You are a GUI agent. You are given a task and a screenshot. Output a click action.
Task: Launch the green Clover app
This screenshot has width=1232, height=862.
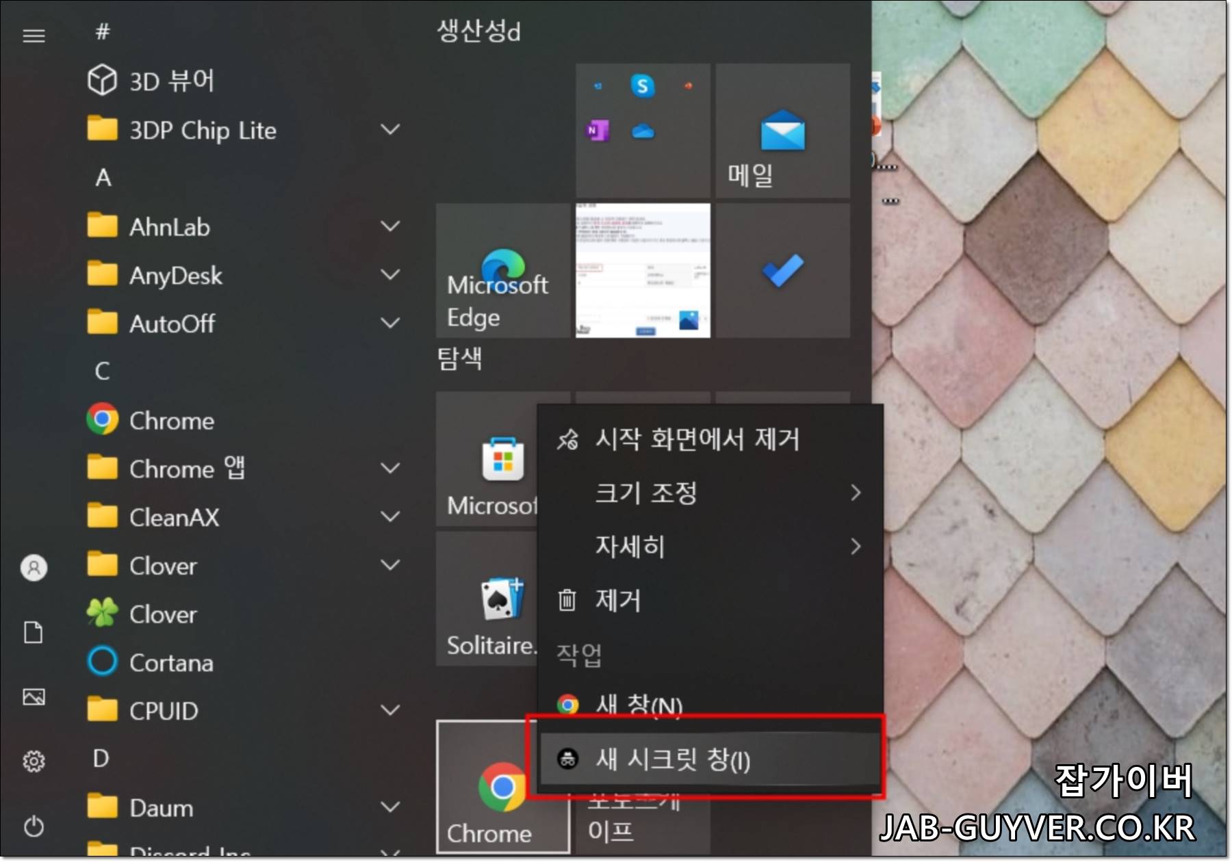pos(142,614)
